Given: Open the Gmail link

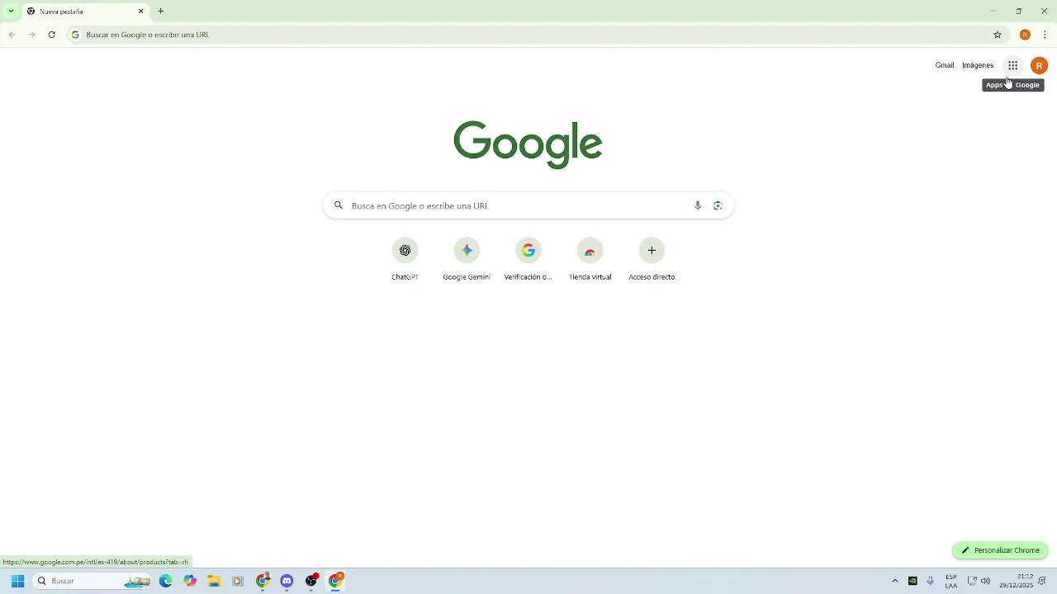Looking at the screenshot, I should point(945,65).
